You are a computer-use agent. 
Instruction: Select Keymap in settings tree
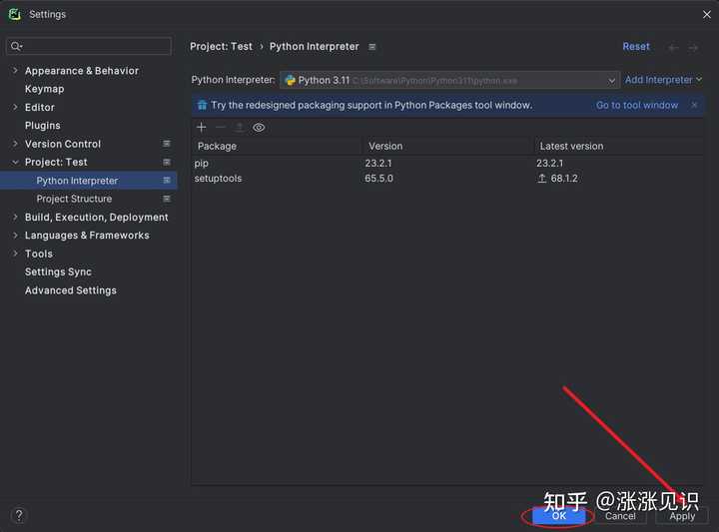click(45, 89)
